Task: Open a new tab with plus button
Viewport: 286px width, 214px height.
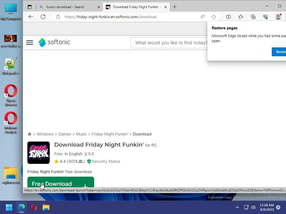Action: click(175, 7)
